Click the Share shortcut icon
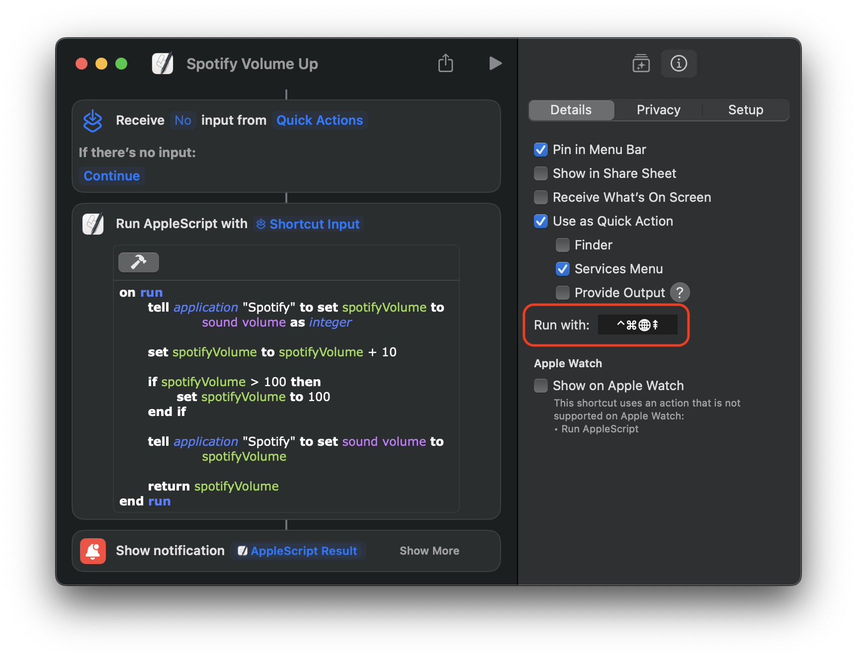Image resolution: width=857 pixels, height=659 pixels. [445, 63]
